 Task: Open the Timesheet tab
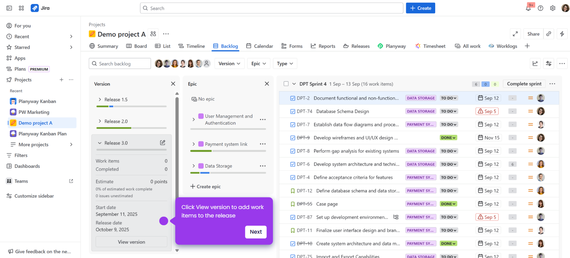click(430, 46)
